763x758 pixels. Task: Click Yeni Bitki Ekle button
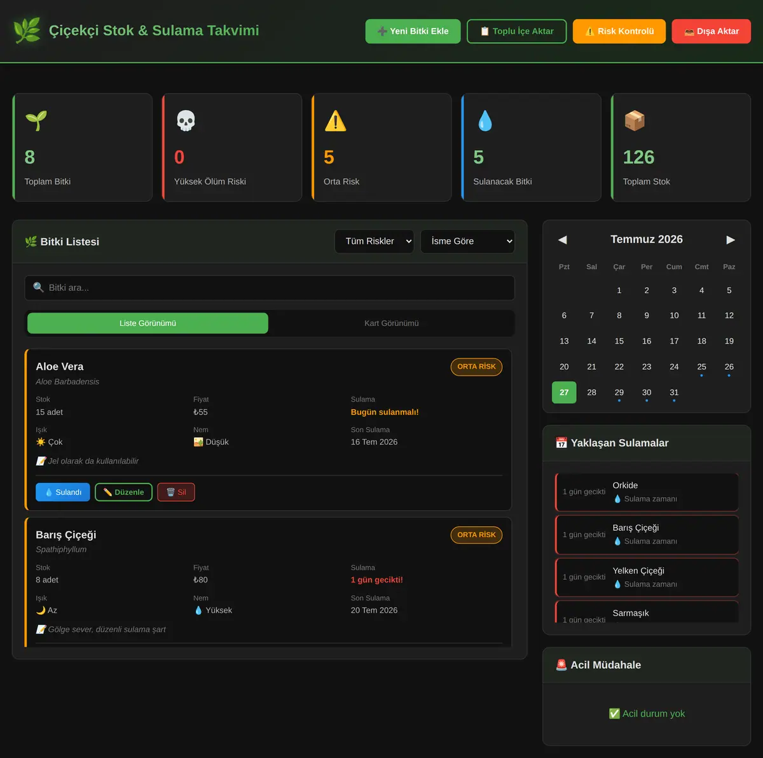413,31
